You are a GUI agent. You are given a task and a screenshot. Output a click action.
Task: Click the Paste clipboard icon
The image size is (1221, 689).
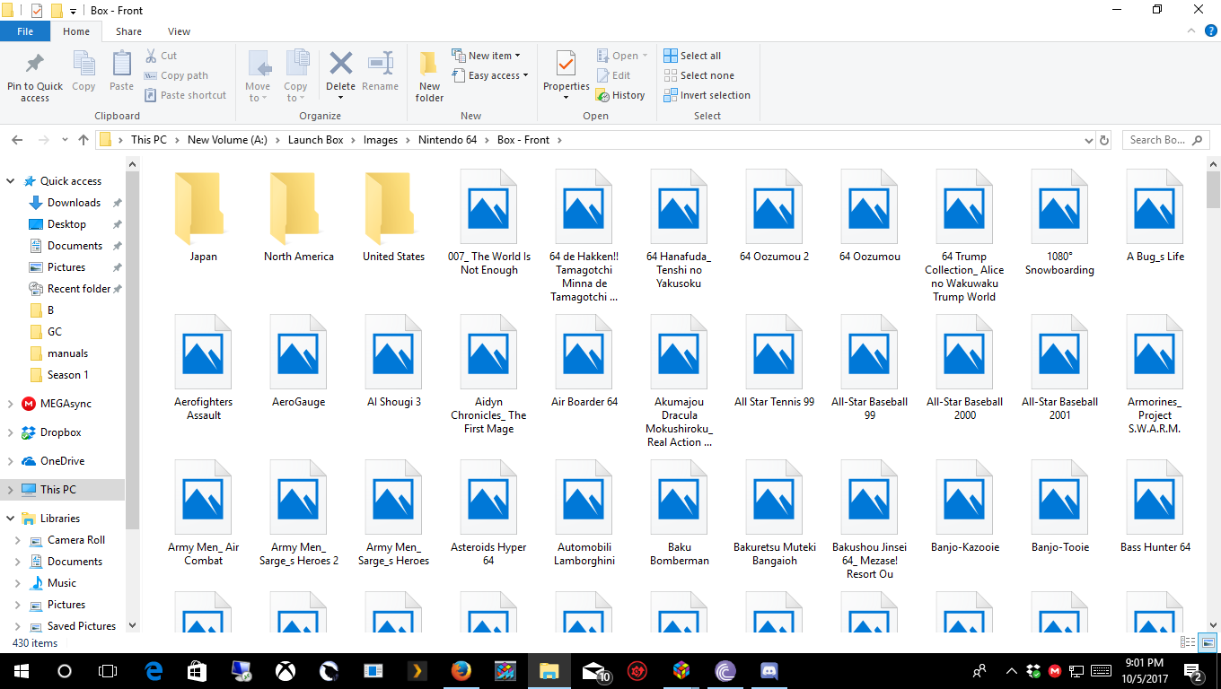121,65
